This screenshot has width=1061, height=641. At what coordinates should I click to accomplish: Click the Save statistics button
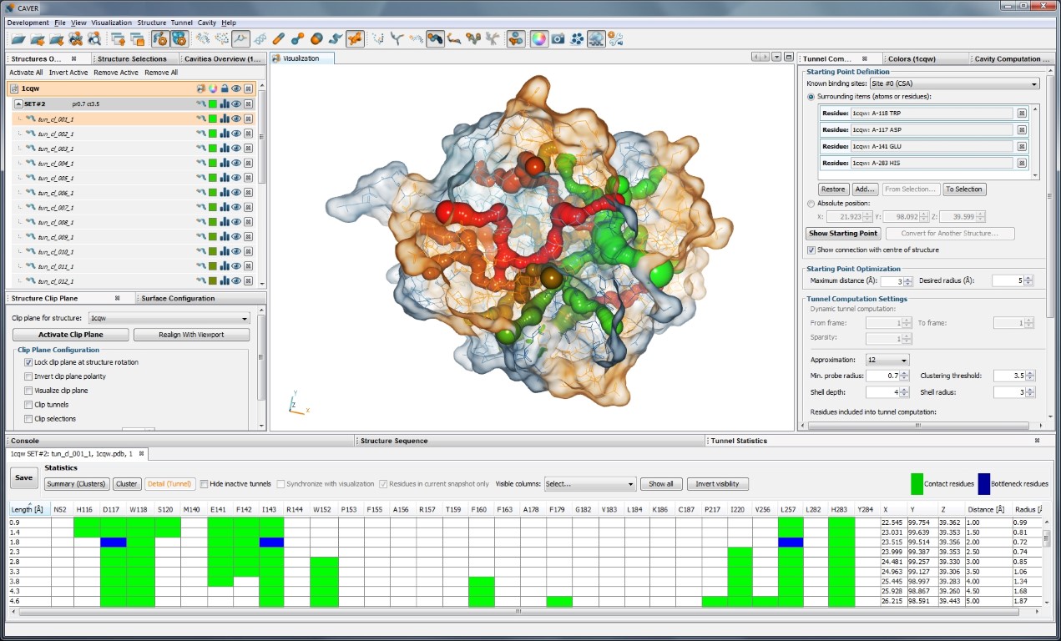point(23,477)
